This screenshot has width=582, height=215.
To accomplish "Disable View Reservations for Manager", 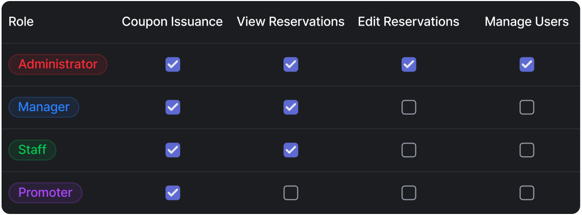I will (x=291, y=107).
